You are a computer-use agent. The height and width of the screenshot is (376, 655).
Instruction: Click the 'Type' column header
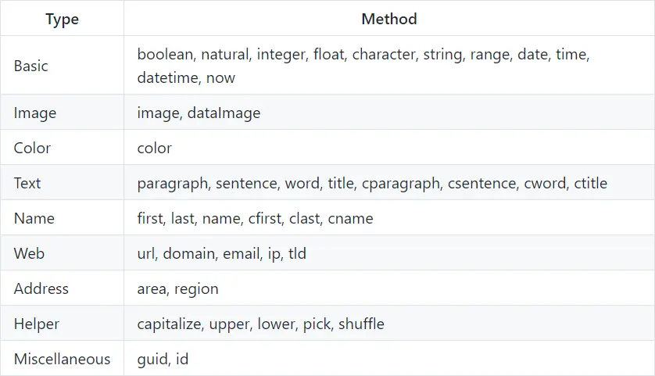[x=62, y=19]
